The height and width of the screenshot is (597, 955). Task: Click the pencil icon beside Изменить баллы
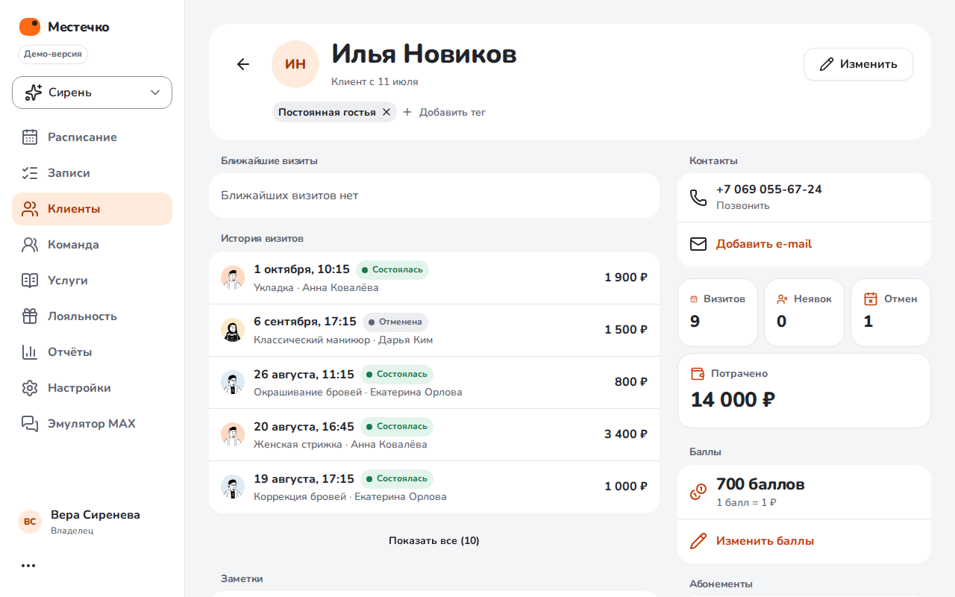point(698,541)
